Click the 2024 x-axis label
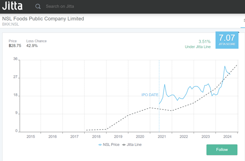245x161 pixels. 227,137
